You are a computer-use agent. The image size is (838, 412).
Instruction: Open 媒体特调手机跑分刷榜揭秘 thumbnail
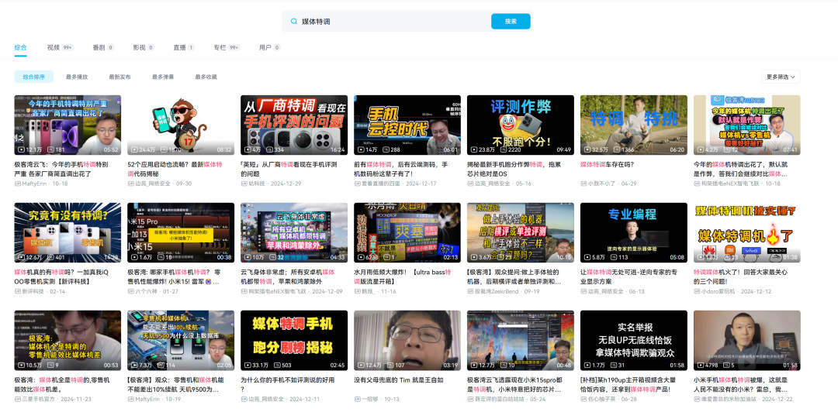click(x=294, y=341)
